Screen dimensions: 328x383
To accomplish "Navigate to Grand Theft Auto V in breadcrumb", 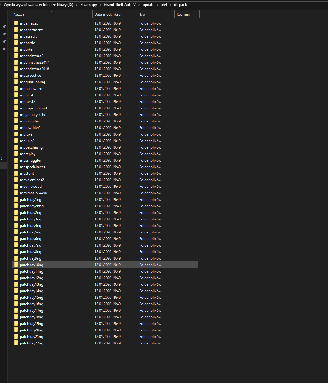I will pos(120,5).
